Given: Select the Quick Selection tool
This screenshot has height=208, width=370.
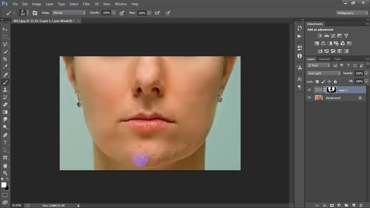Looking at the screenshot, I should tap(5, 51).
